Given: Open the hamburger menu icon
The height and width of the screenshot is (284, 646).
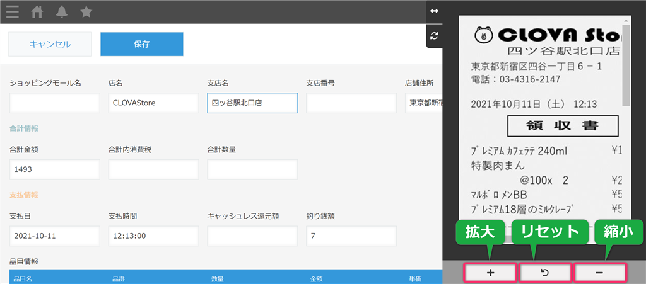Looking at the screenshot, I should pos(13,13).
